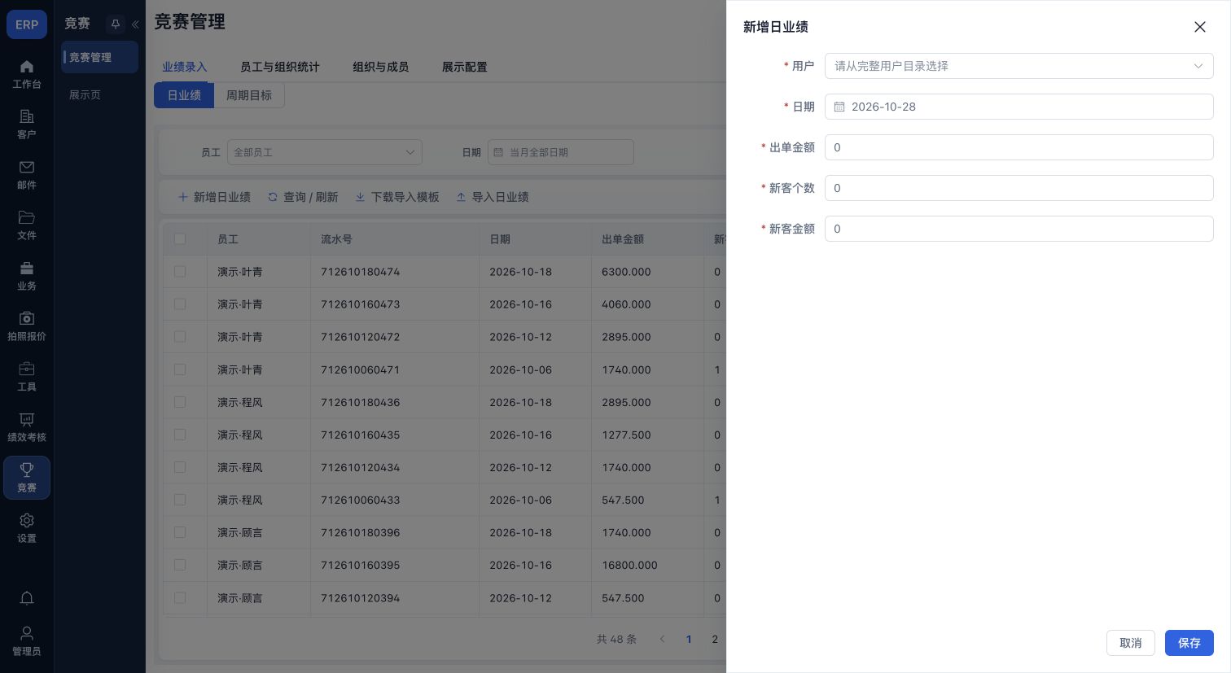Open the notifications bell icon
The height and width of the screenshot is (673, 1231).
pyautogui.click(x=27, y=598)
